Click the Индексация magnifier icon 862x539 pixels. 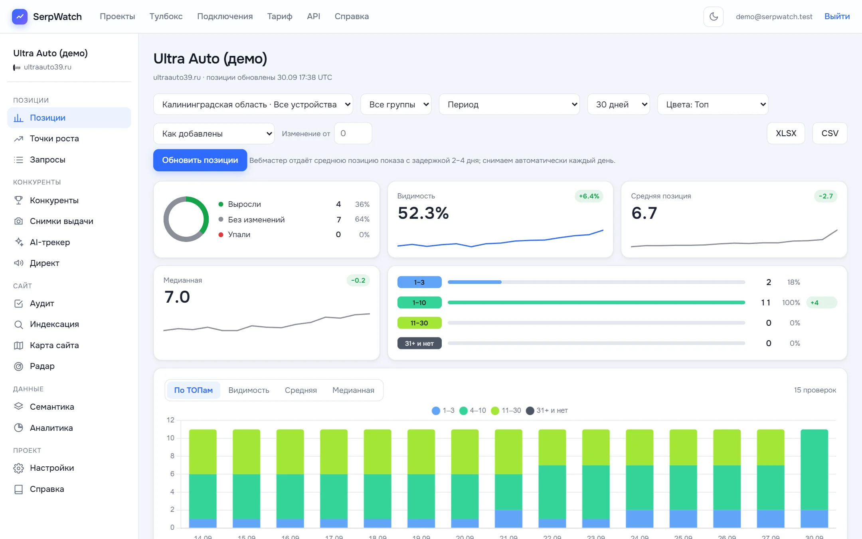click(18, 324)
